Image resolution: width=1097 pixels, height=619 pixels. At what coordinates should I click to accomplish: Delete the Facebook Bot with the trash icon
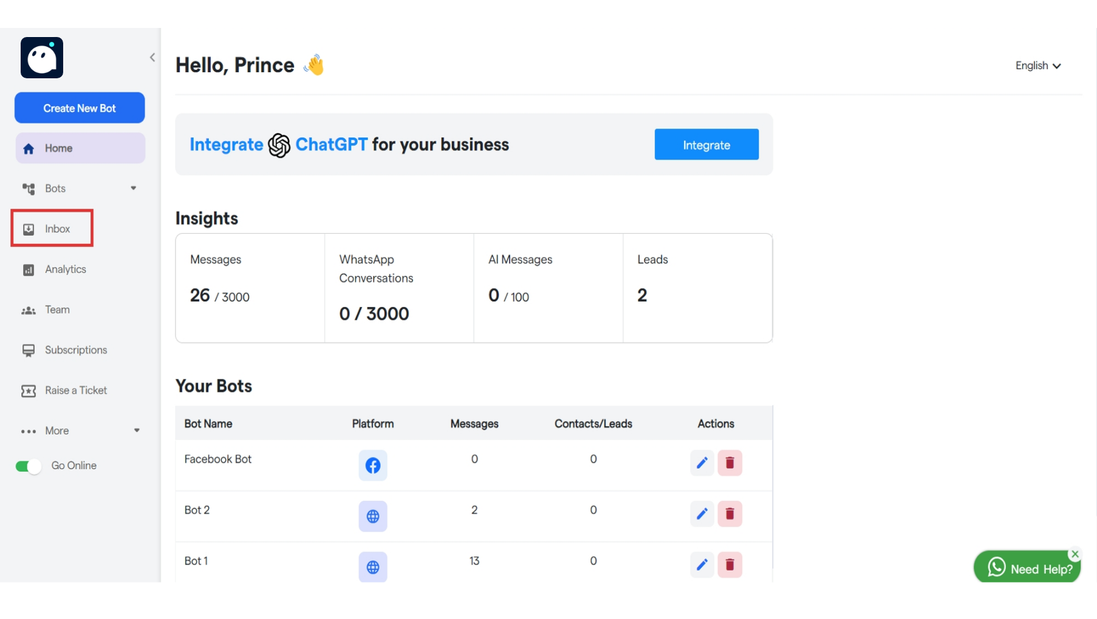[x=730, y=463]
